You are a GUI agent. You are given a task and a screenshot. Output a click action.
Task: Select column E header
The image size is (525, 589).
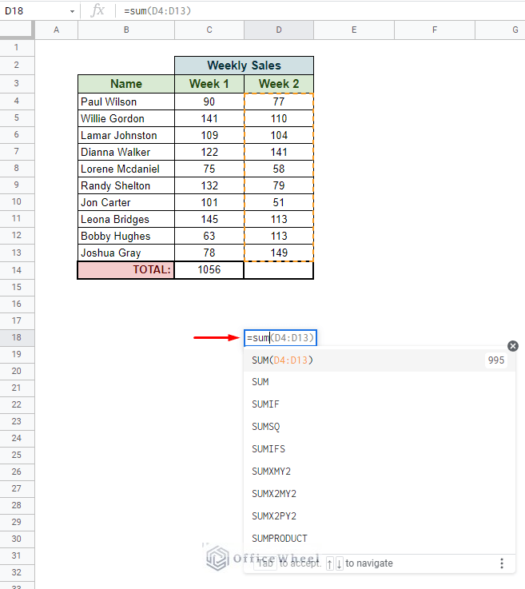point(354,30)
